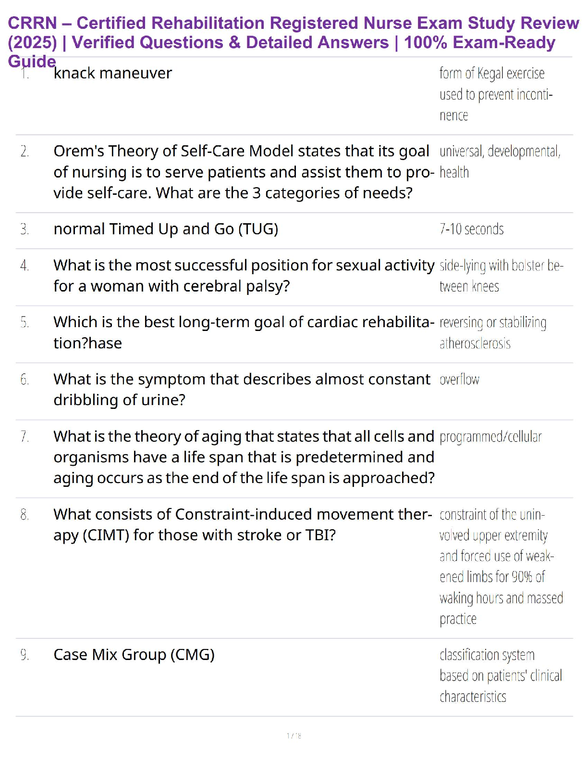Click the cerebral palsy position question
Screen dimensions: 588x762
(x=243, y=276)
